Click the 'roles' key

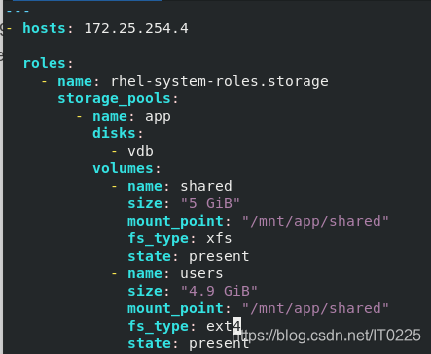tap(45, 63)
